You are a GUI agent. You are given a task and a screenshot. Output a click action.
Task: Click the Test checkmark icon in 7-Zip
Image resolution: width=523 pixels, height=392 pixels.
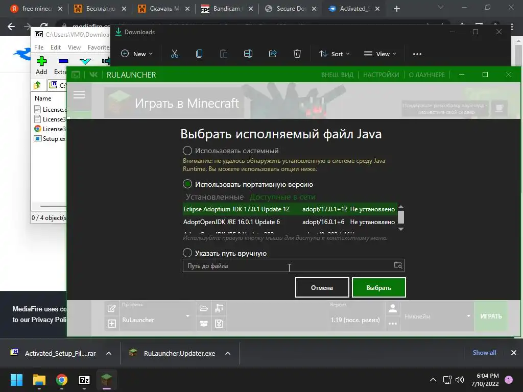[x=85, y=61]
